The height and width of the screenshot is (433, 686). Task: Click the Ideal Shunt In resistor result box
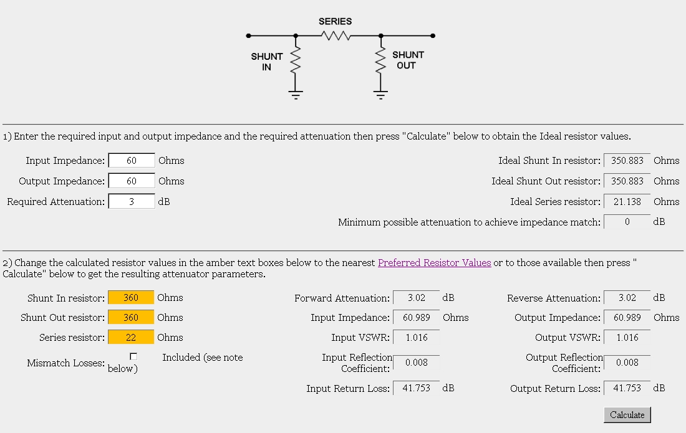point(627,160)
